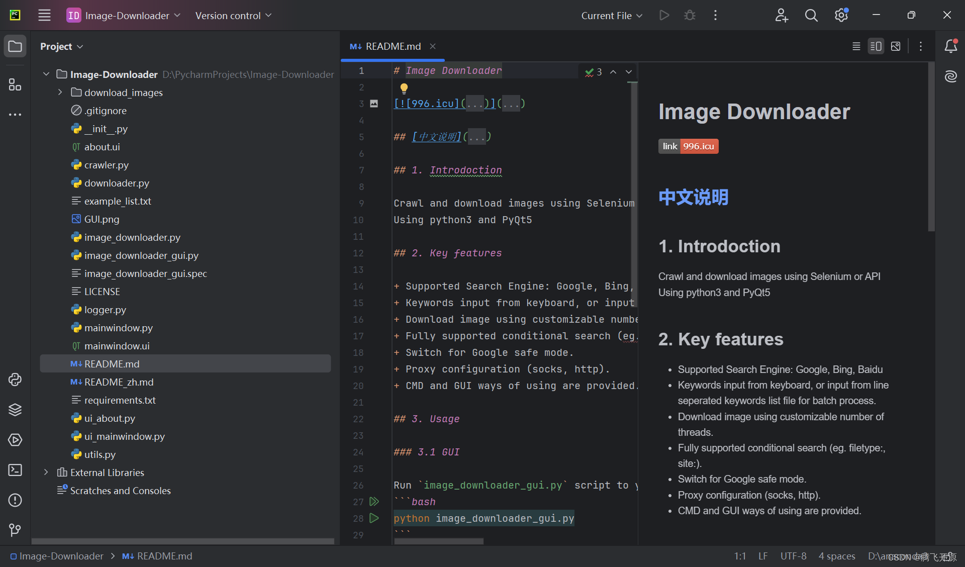The width and height of the screenshot is (965, 567).
Task: Switch to preview-only view mode
Action: coord(896,46)
